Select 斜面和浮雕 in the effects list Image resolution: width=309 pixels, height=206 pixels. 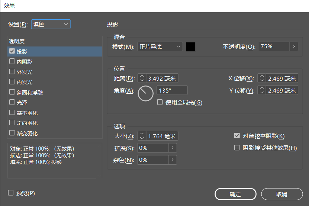tap(12, 92)
